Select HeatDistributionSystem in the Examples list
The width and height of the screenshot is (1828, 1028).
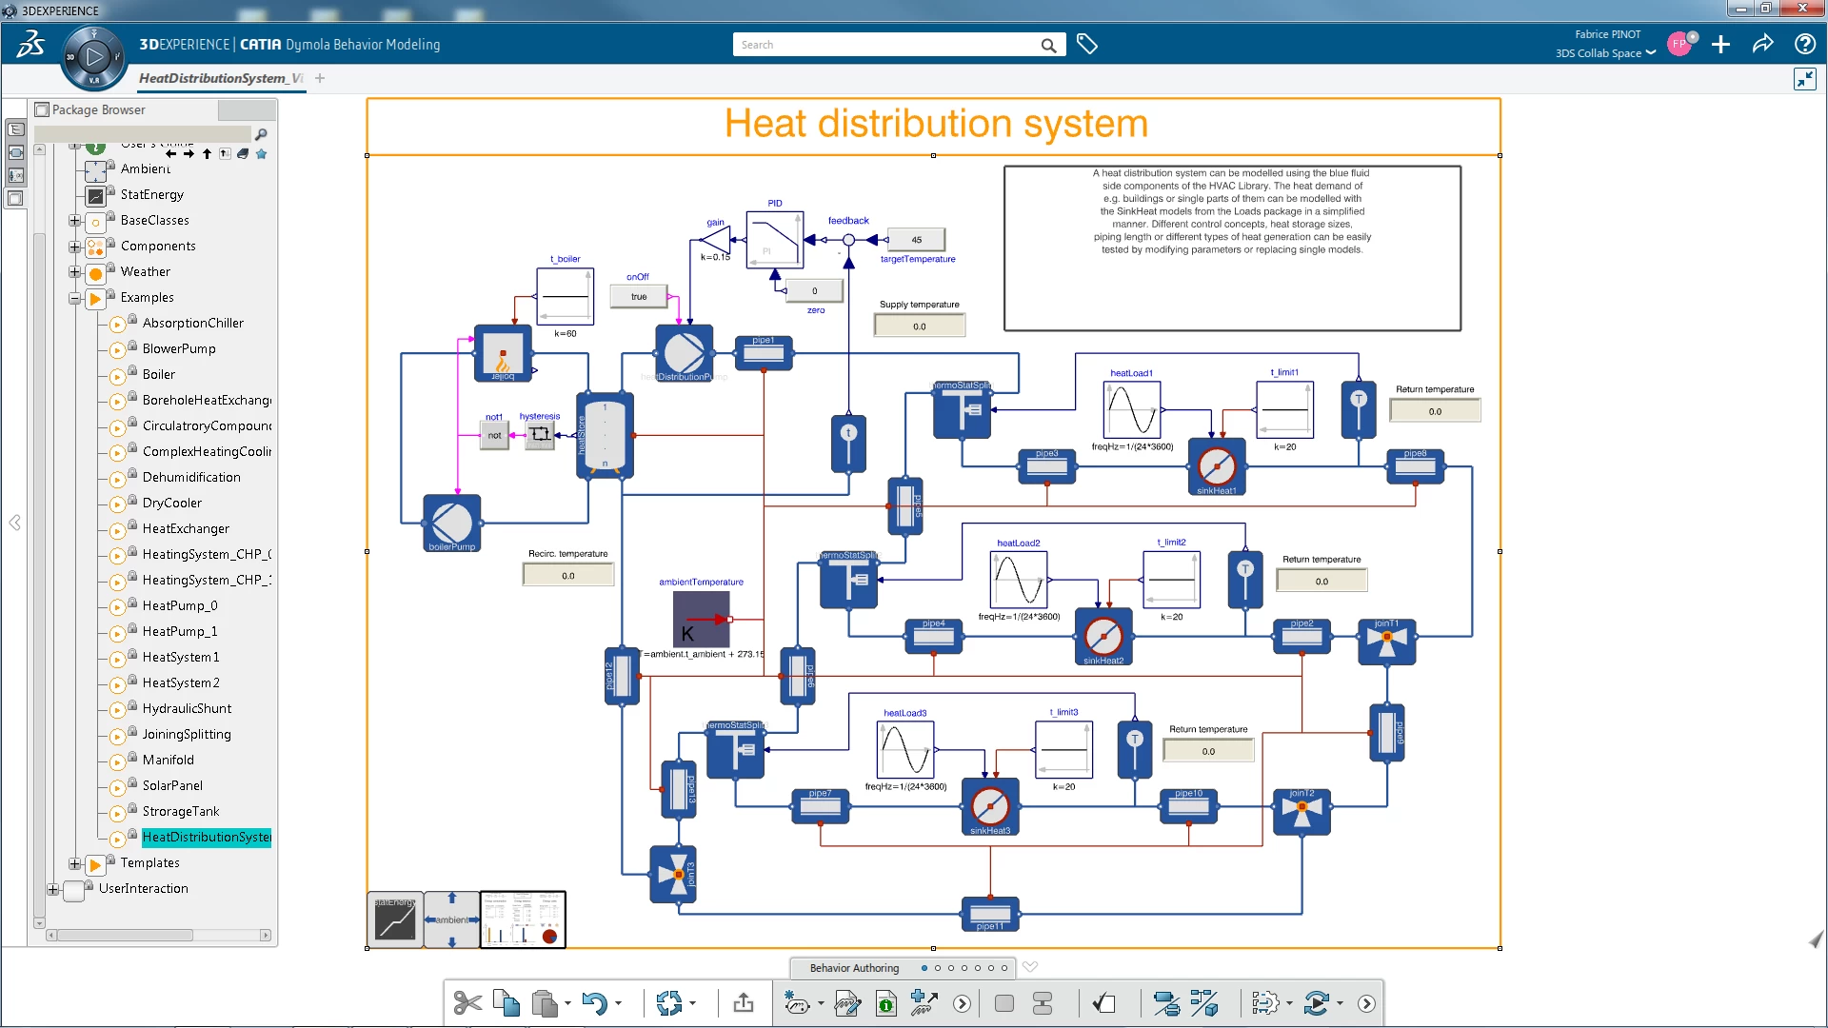click(206, 837)
